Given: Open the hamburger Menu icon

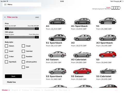Looking at the screenshot, I should point(5,4).
